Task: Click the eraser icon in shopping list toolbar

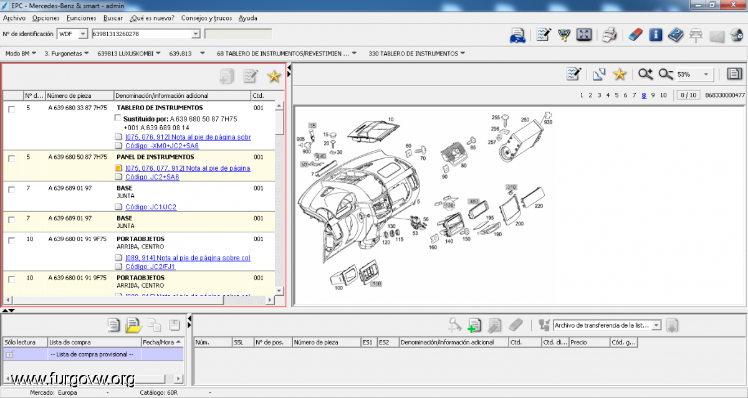Action: [x=515, y=325]
